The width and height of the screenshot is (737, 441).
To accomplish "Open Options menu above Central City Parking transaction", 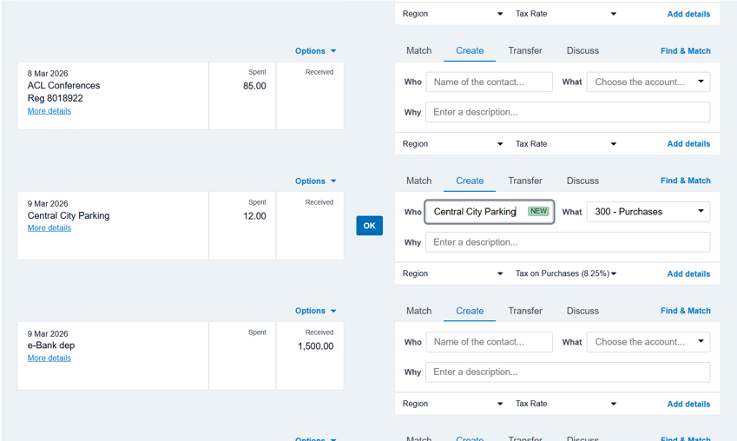I will (x=315, y=181).
